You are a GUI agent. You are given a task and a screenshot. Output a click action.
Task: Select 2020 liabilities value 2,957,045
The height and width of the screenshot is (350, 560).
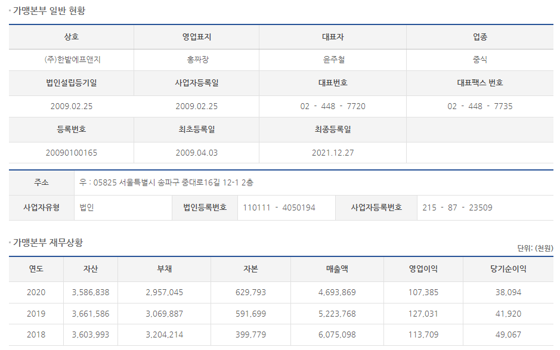(x=164, y=292)
